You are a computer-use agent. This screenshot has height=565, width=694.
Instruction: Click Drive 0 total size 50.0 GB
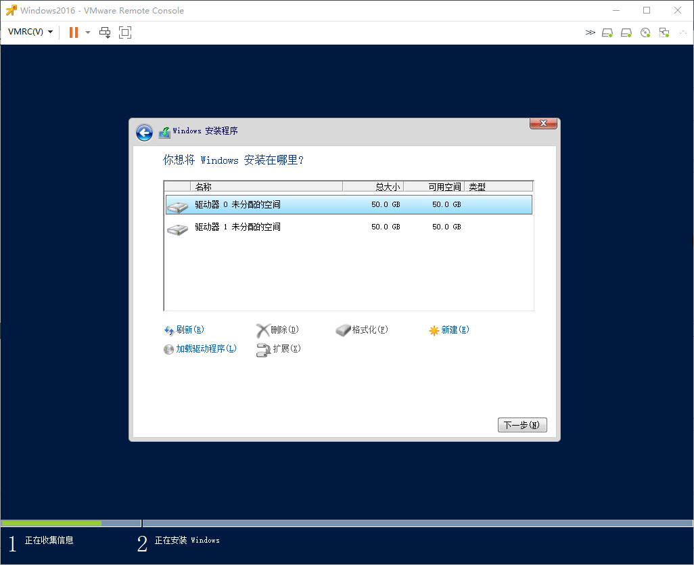pos(386,204)
